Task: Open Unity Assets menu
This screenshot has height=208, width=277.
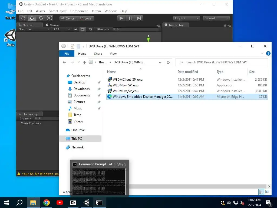Action: [x=41, y=11]
